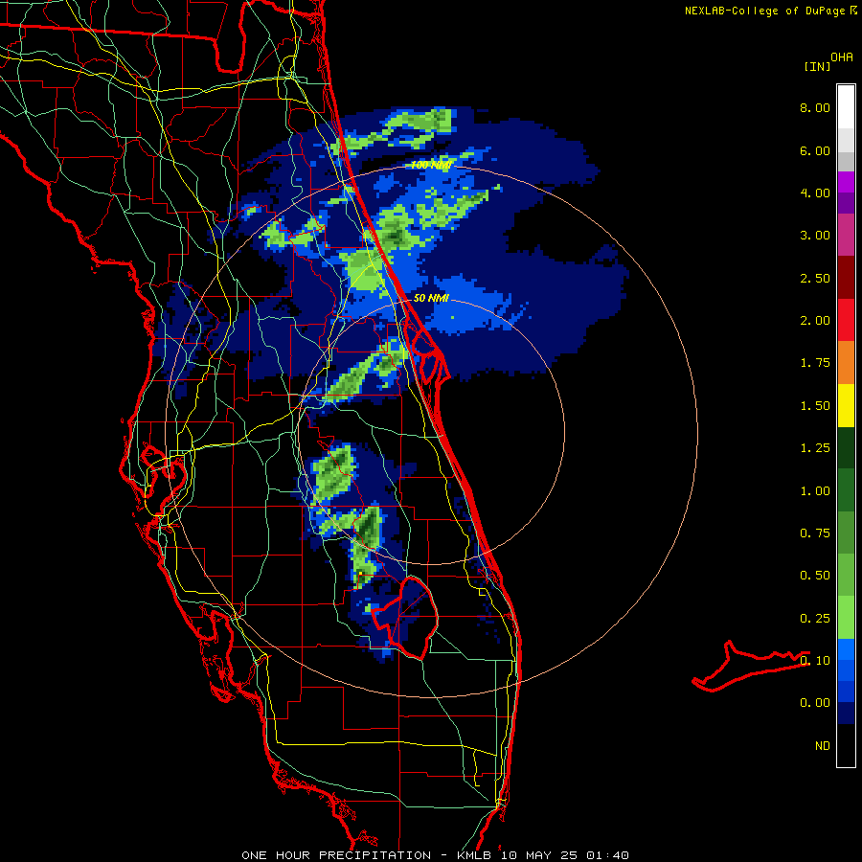Click the 1.50 legend value
Image resolution: width=862 pixels, height=862 pixels.
click(815, 406)
